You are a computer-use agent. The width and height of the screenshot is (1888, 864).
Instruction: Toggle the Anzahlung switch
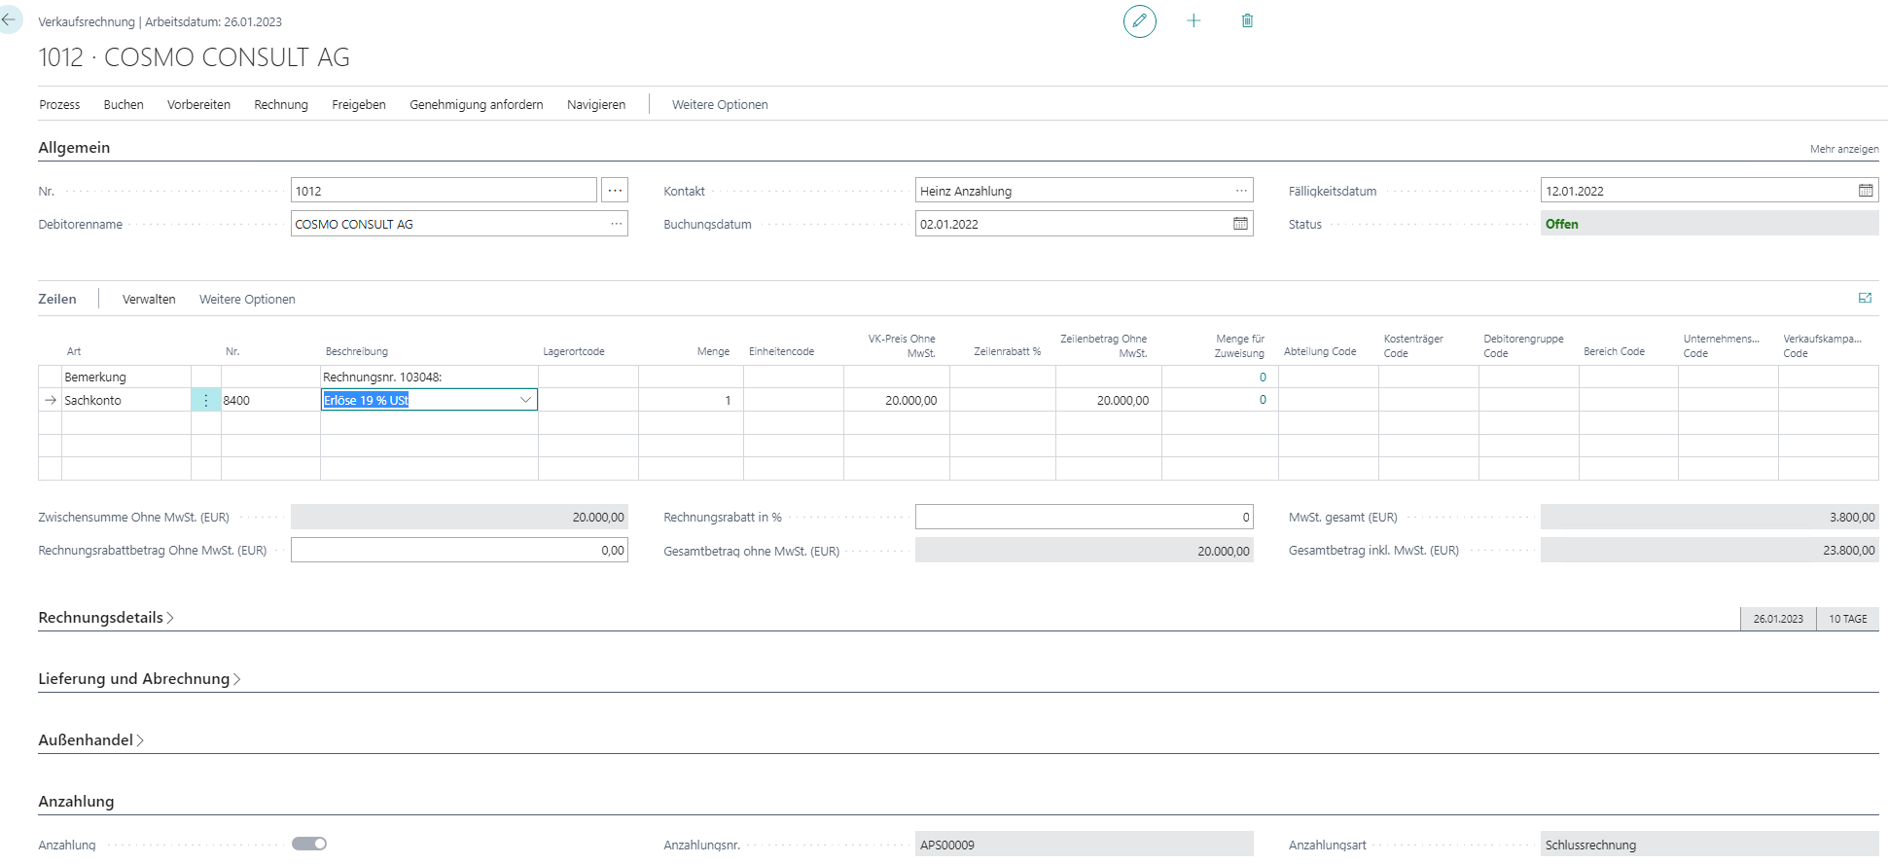(309, 844)
